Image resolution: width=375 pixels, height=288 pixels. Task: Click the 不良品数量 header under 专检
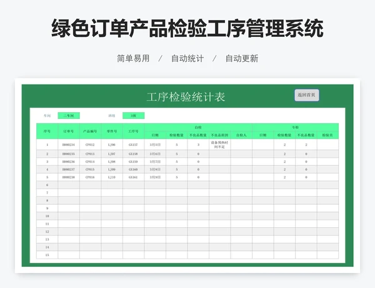[x=306, y=135]
